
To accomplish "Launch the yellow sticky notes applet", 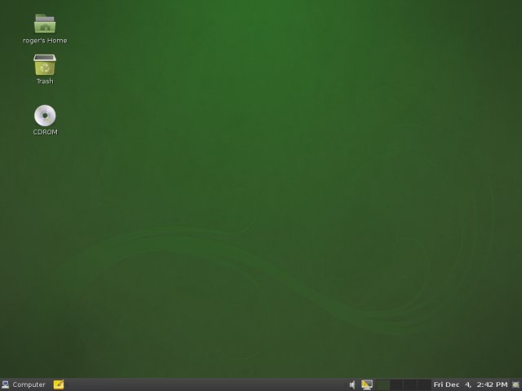I will [x=59, y=384].
